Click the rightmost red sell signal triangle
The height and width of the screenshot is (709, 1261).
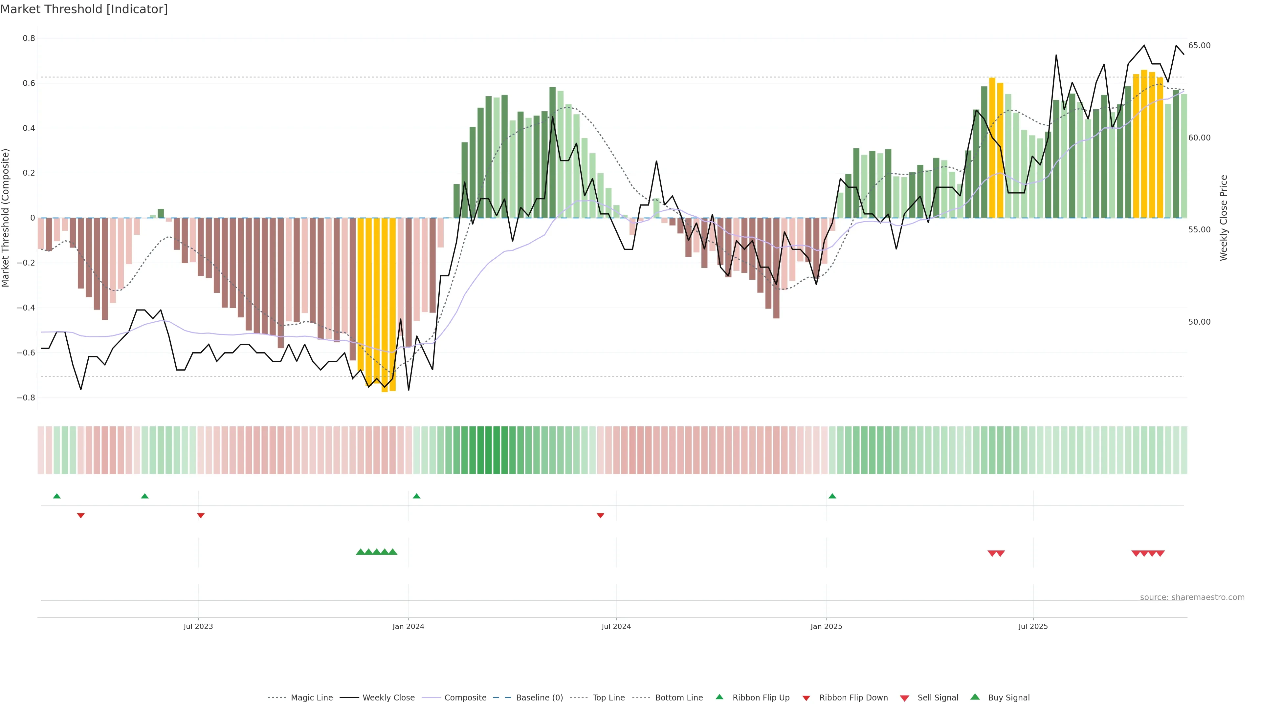[1160, 553]
